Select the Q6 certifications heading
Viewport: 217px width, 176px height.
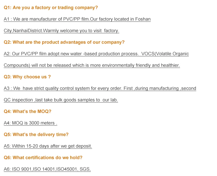[43, 158]
